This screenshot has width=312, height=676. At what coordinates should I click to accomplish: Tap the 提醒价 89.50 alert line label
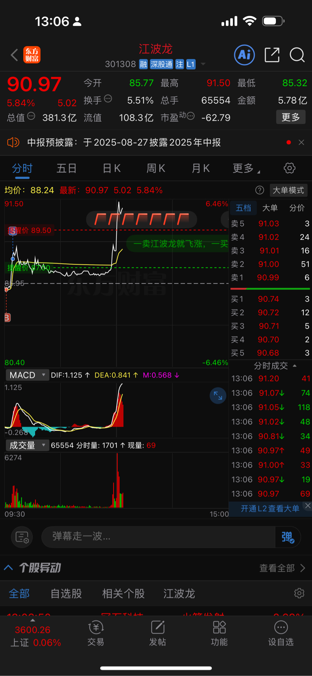click(x=30, y=230)
